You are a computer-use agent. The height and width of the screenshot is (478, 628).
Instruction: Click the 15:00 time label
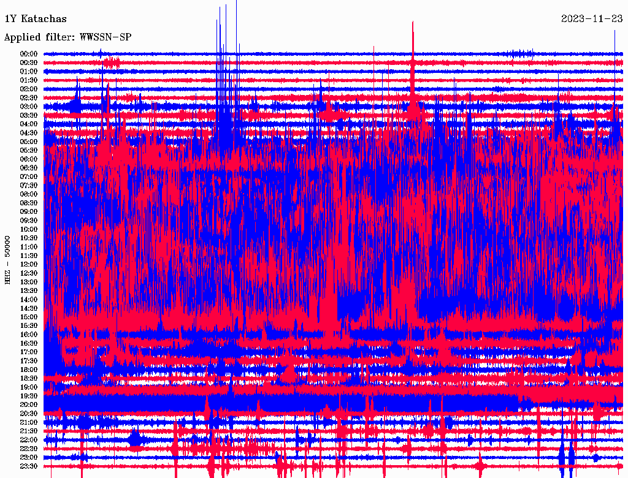[29, 317]
